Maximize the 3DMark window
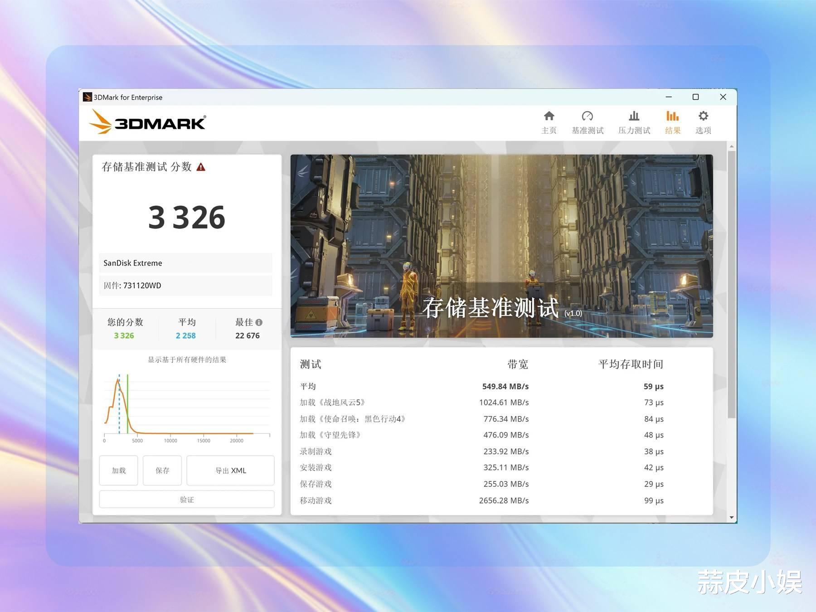The image size is (816, 612). click(695, 97)
